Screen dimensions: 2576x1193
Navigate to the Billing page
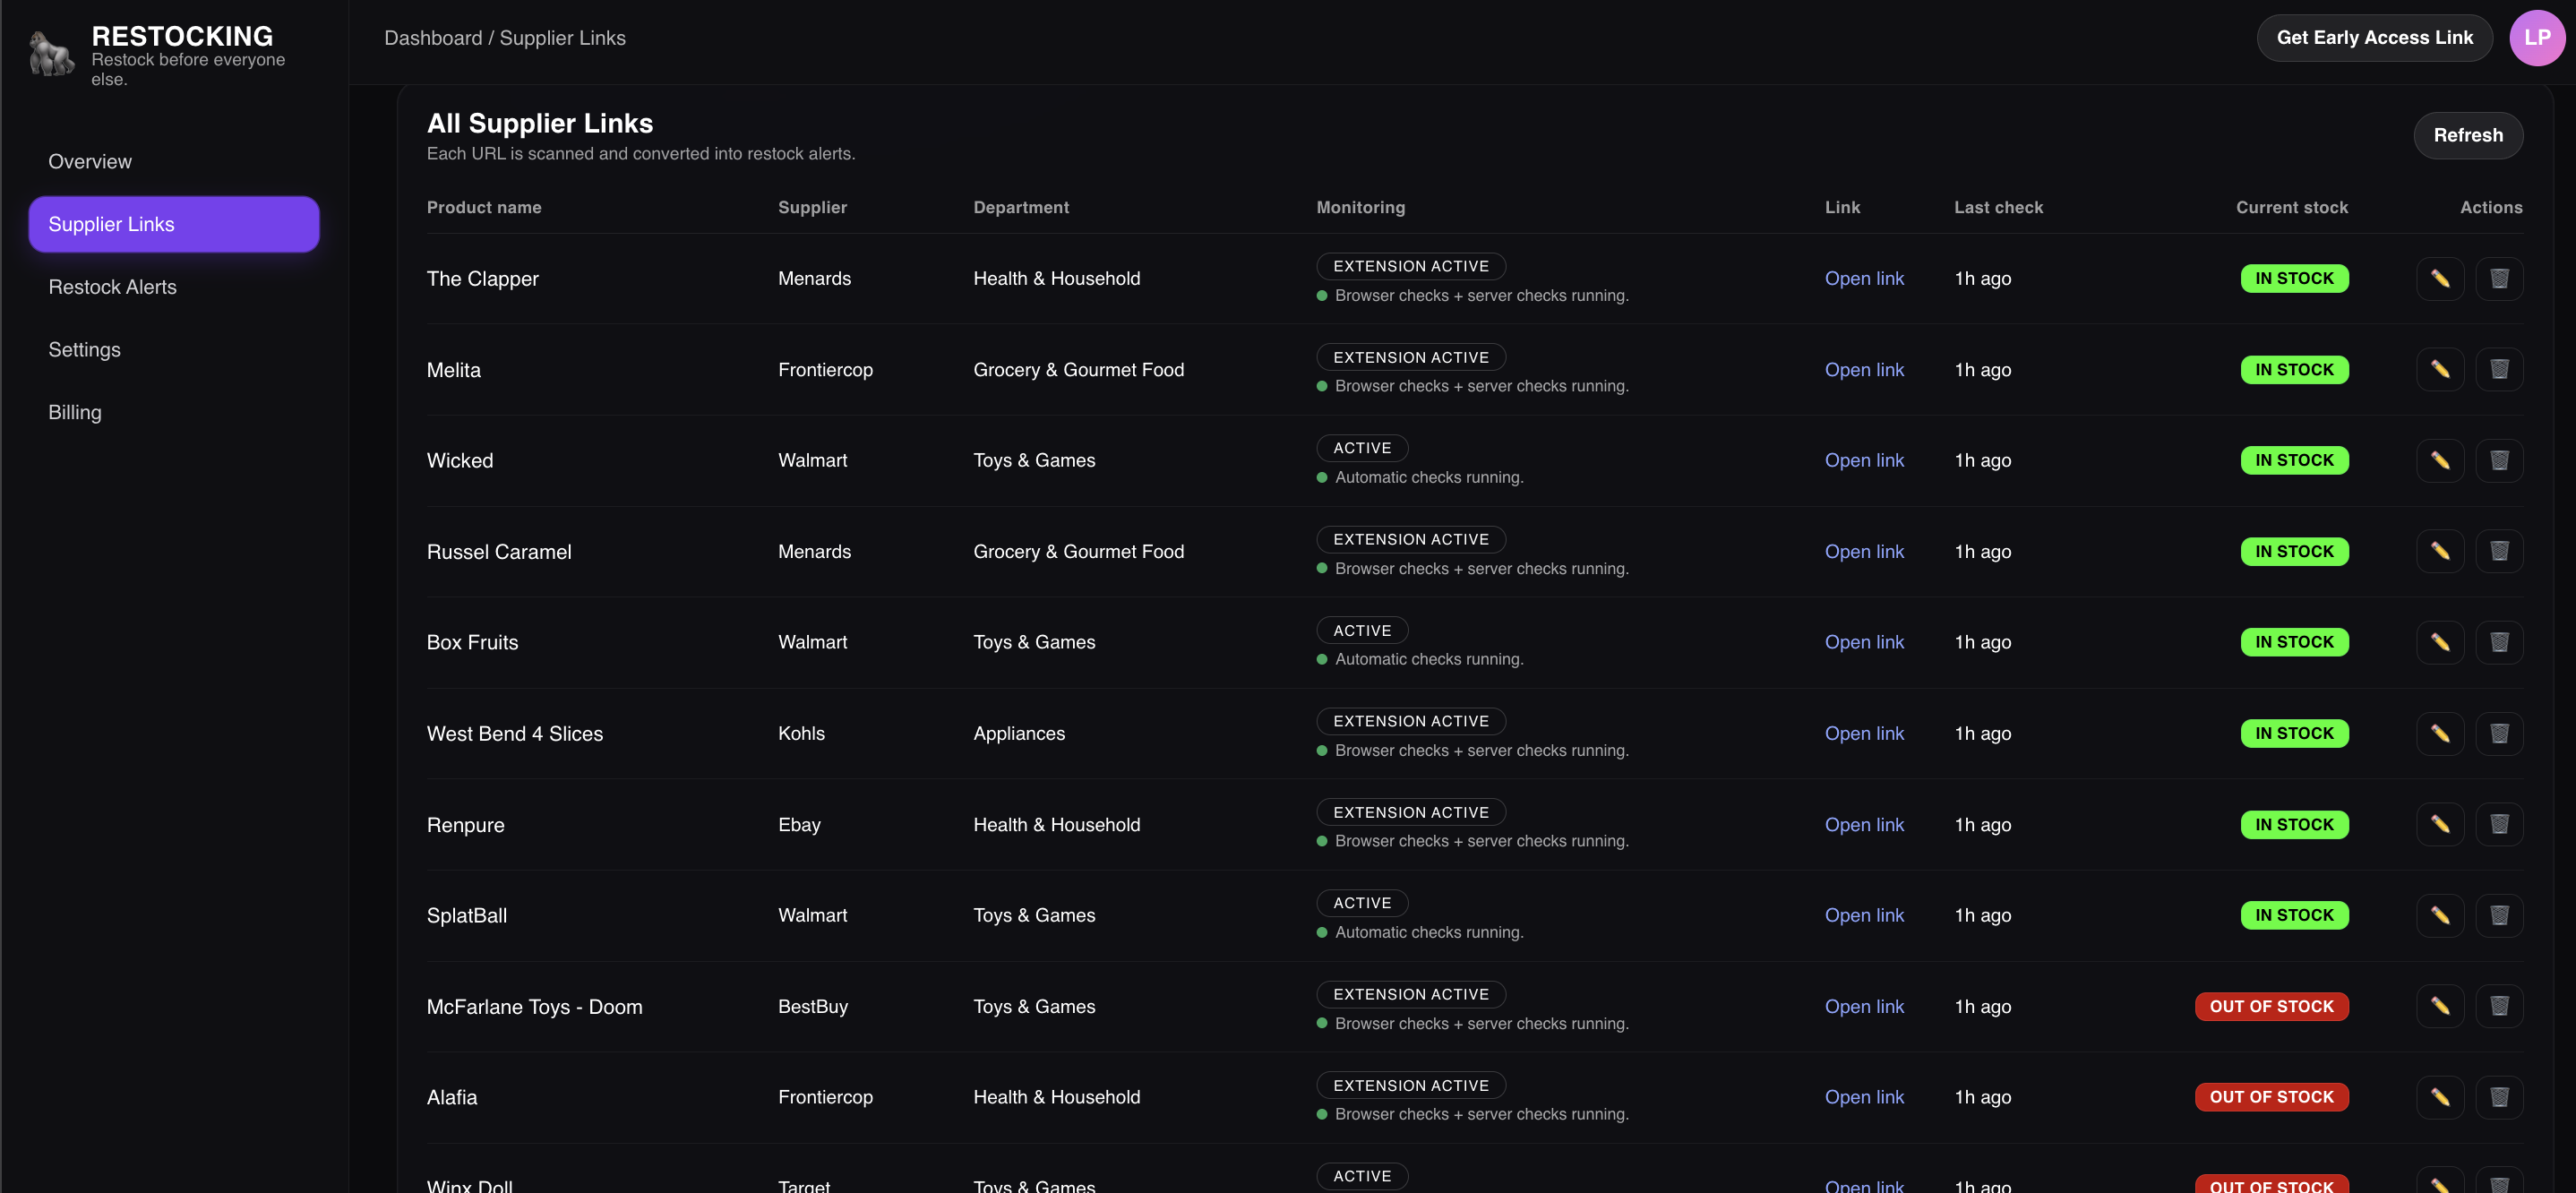[x=74, y=411]
